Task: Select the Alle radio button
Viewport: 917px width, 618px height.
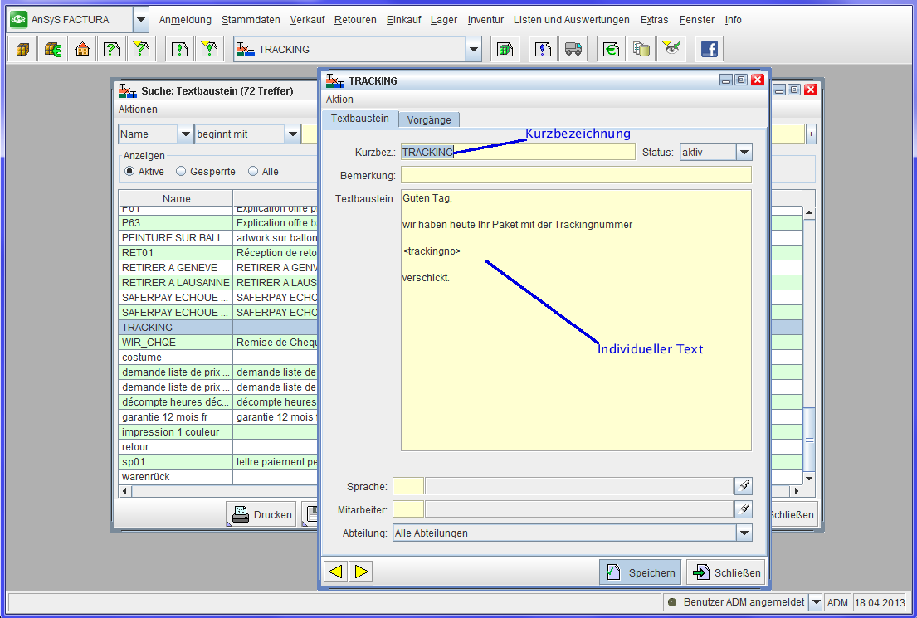Action: click(x=253, y=172)
